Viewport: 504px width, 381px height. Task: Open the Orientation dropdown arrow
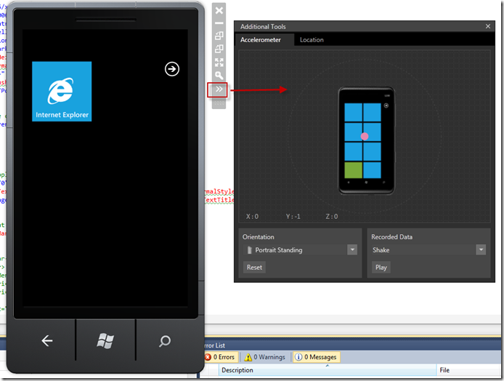tap(352, 249)
